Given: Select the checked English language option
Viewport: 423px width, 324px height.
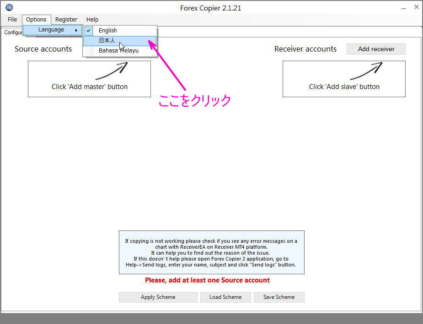Looking at the screenshot, I should pos(108,31).
